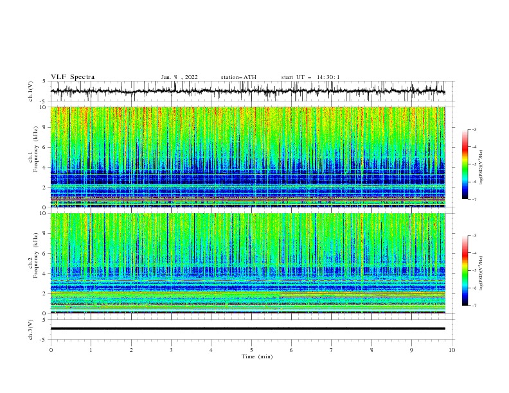
Task: Click the ch.2 colorbar "log(PSD)(V²/Hz)" label
Action: point(481,273)
